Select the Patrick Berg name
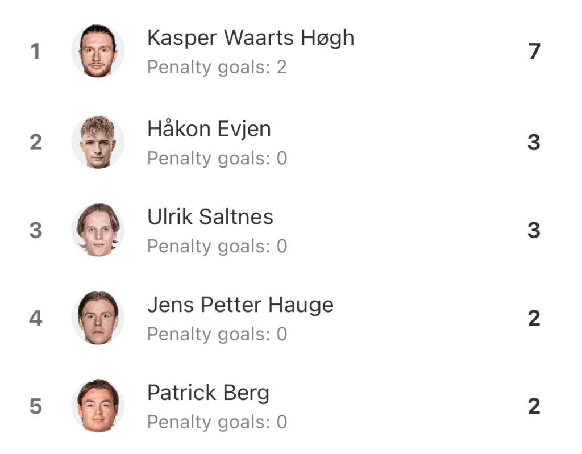The width and height of the screenshot is (582, 454). (x=208, y=393)
